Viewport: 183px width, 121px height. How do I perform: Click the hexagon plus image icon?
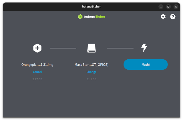pyautogui.click(x=37, y=48)
